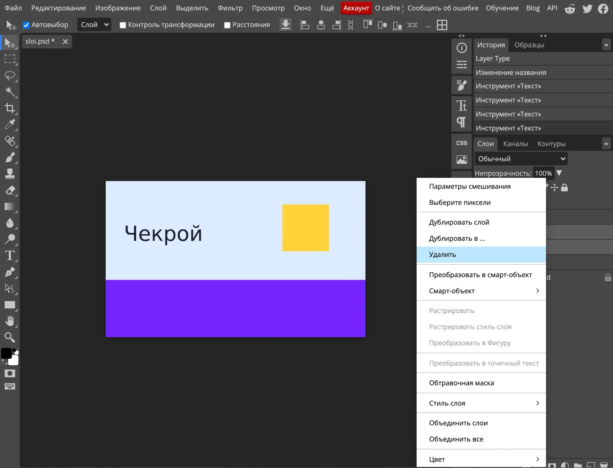Select the Eraser tool
Screen dimensions: 613x468
[x=10, y=190]
